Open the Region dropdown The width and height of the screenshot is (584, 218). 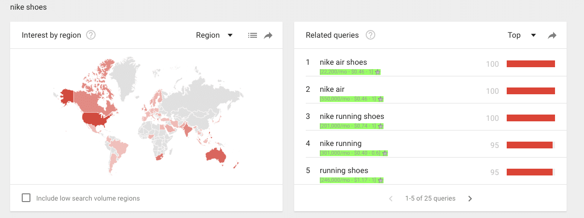pos(214,35)
